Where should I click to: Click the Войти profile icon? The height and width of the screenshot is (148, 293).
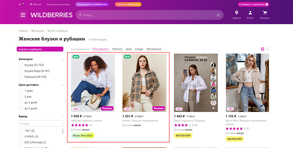[x=250, y=13]
